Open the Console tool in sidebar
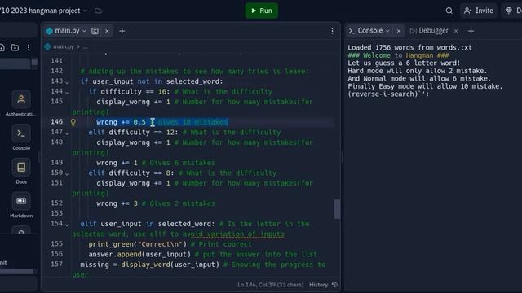The image size is (522, 293). point(21,138)
